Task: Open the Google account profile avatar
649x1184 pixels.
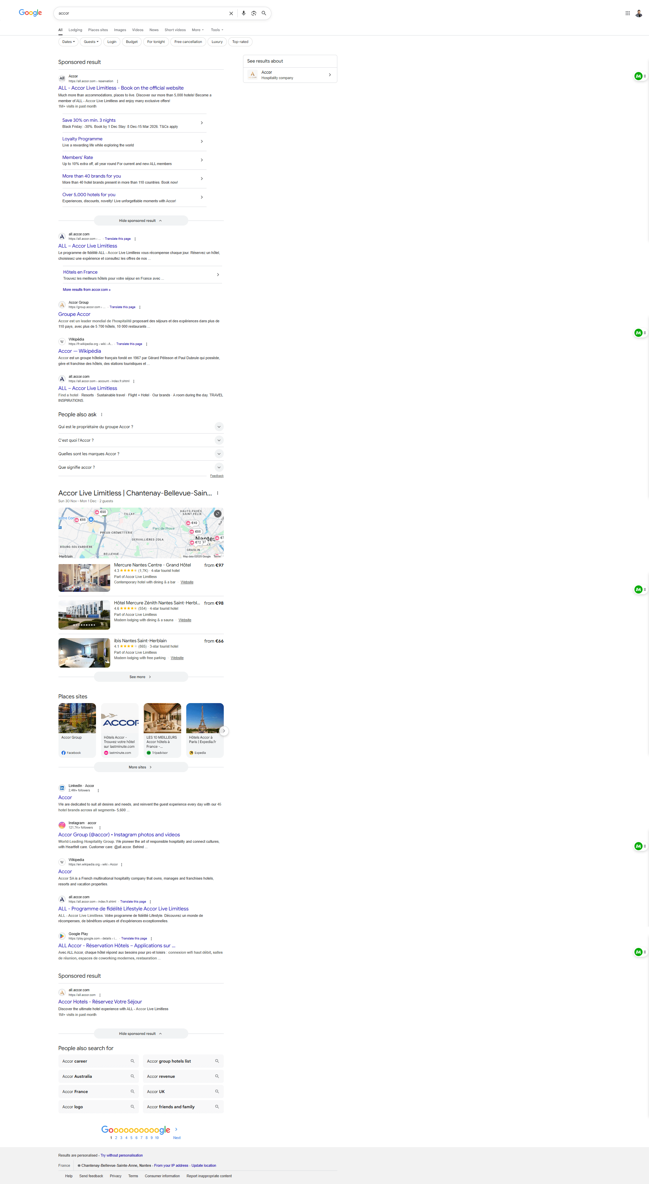Action: 639,13
